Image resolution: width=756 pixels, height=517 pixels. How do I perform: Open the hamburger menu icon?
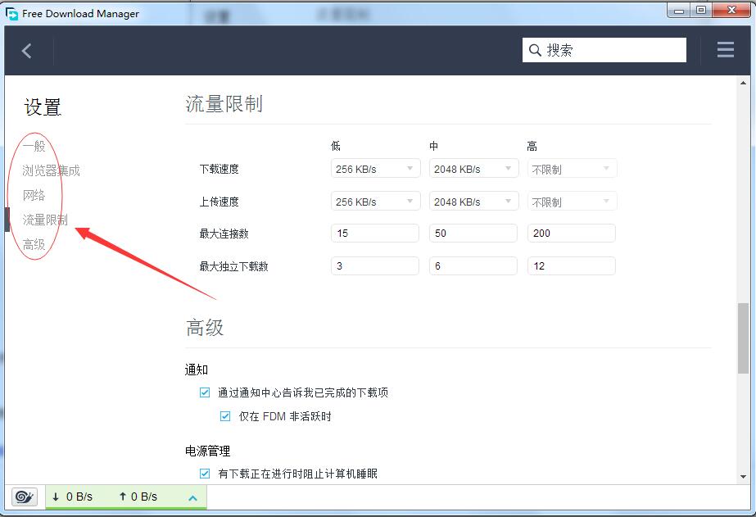724,49
